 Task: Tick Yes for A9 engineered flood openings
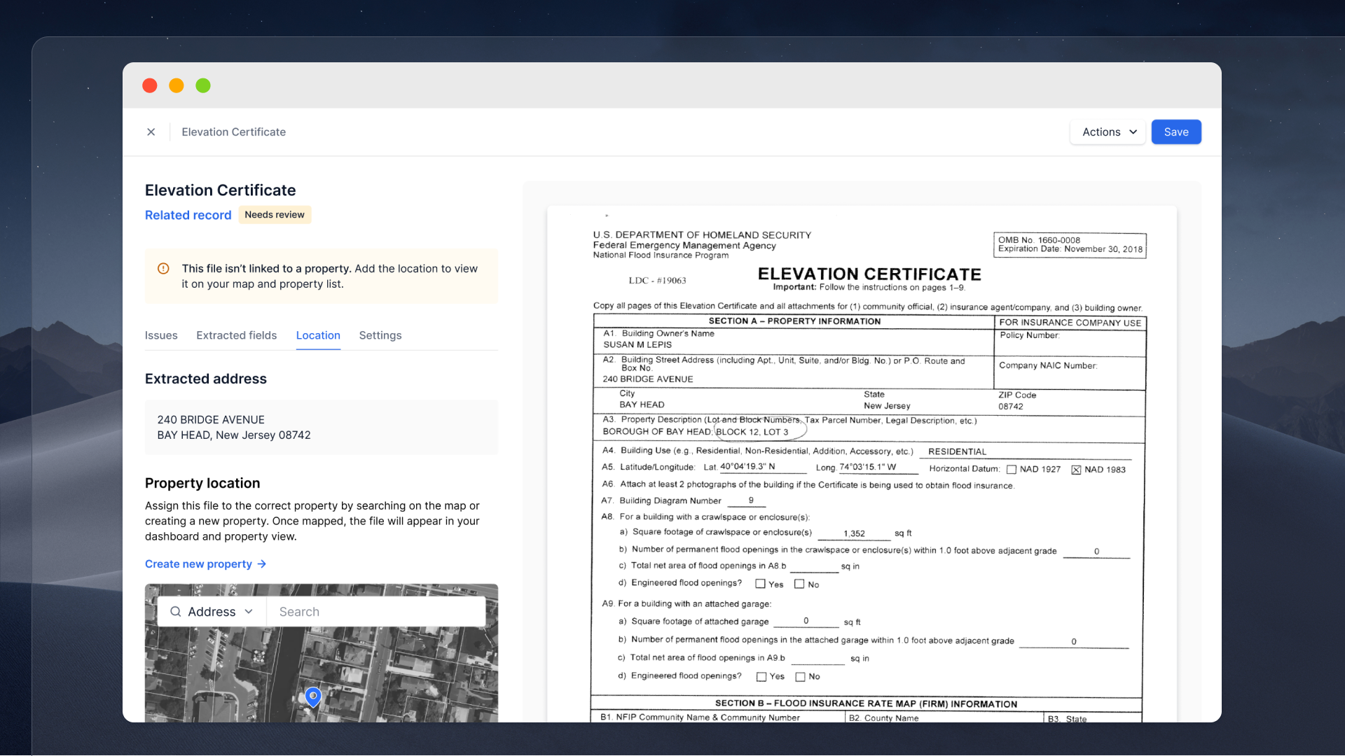(x=761, y=677)
